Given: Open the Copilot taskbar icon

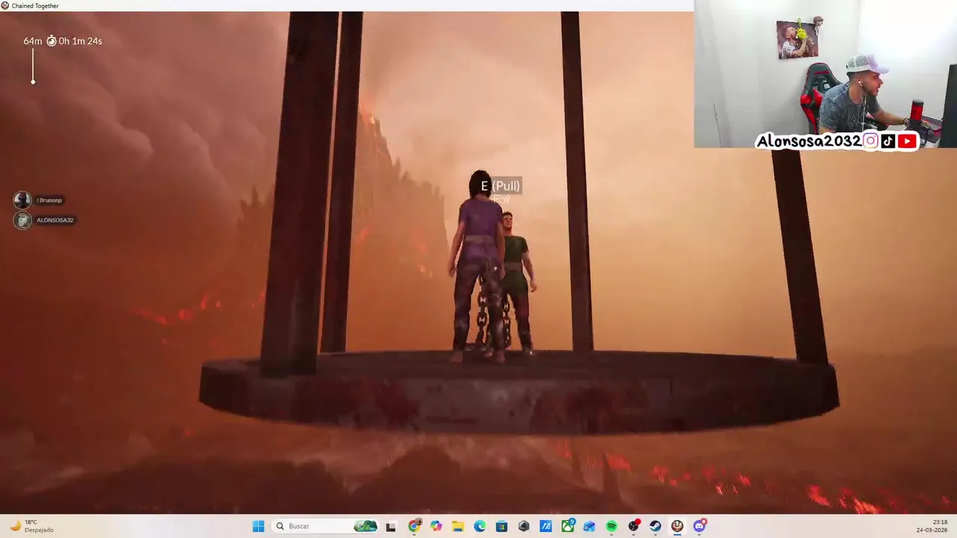Looking at the screenshot, I should point(436,526).
